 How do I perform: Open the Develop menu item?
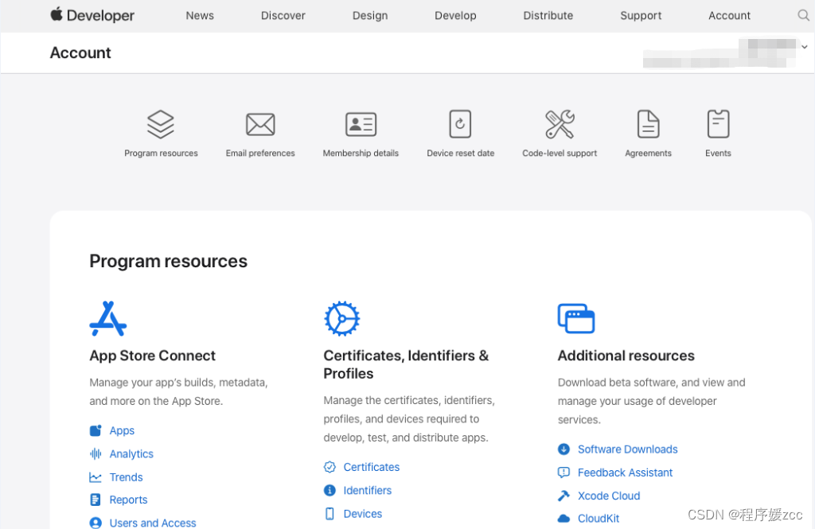(455, 16)
